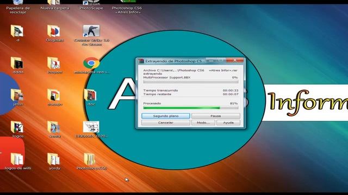Screen dimensions: 348x195
Task: Click the Pausa button
Action: point(216,116)
